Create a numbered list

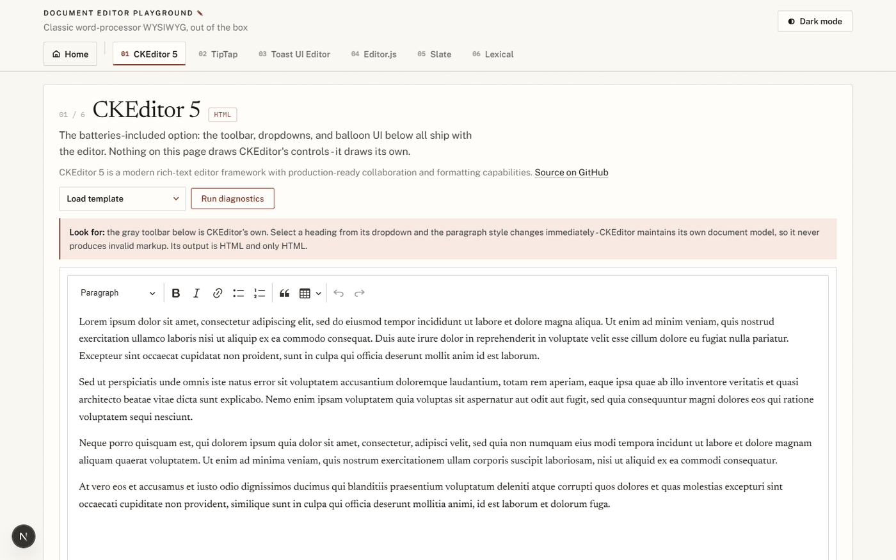click(x=259, y=293)
